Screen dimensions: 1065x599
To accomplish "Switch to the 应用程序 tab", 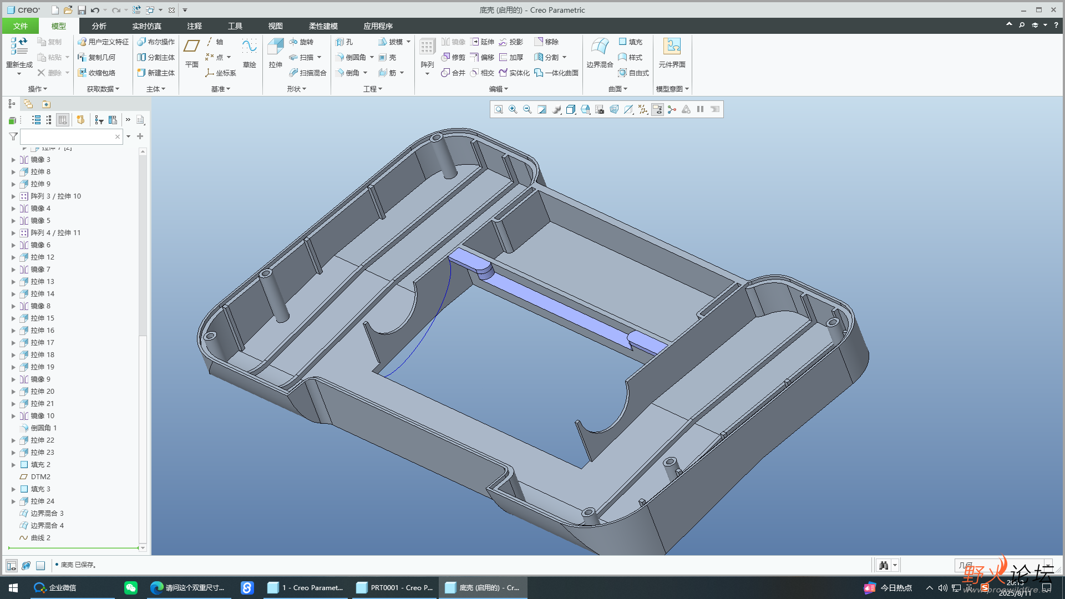I will [378, 26].
